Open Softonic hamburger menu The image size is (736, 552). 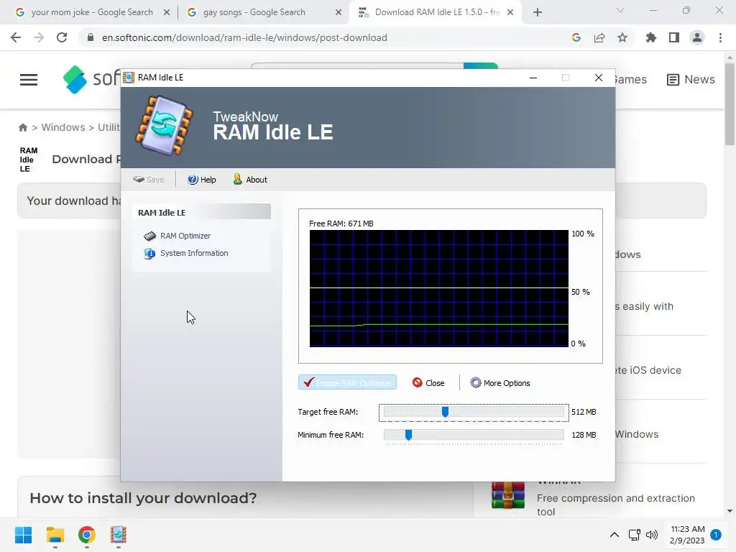pos(29,80)
